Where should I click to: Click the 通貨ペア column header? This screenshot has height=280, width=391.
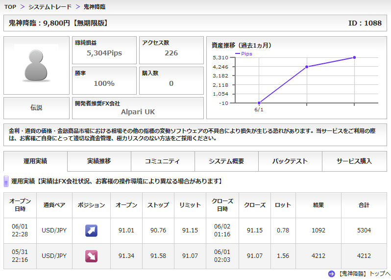coord(54,205)
